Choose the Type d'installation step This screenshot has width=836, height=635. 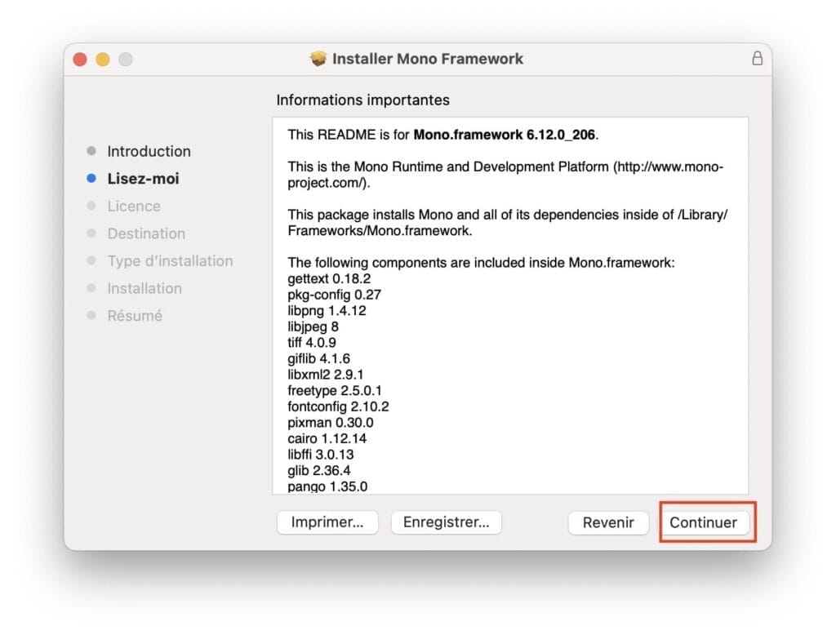coord(170,261)
